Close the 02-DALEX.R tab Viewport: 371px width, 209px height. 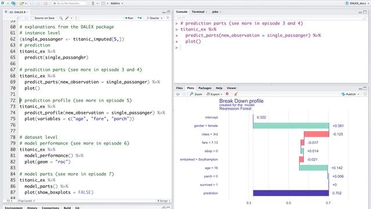pos(27,12)
